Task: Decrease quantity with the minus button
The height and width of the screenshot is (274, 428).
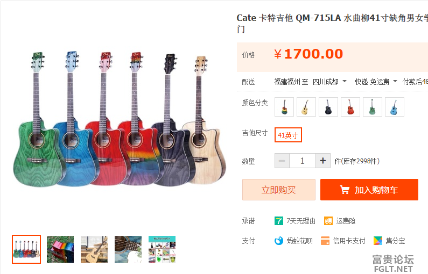Action: coord(282,161)
